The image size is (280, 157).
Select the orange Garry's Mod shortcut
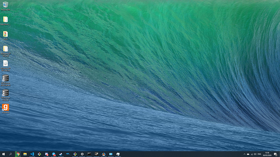6,108
